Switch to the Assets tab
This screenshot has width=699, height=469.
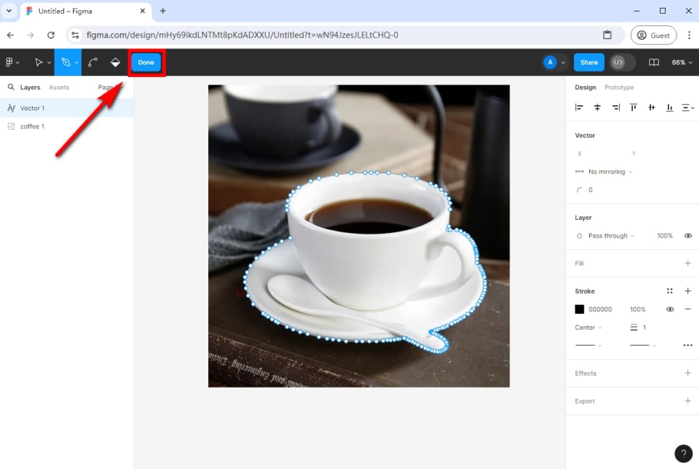60,87
